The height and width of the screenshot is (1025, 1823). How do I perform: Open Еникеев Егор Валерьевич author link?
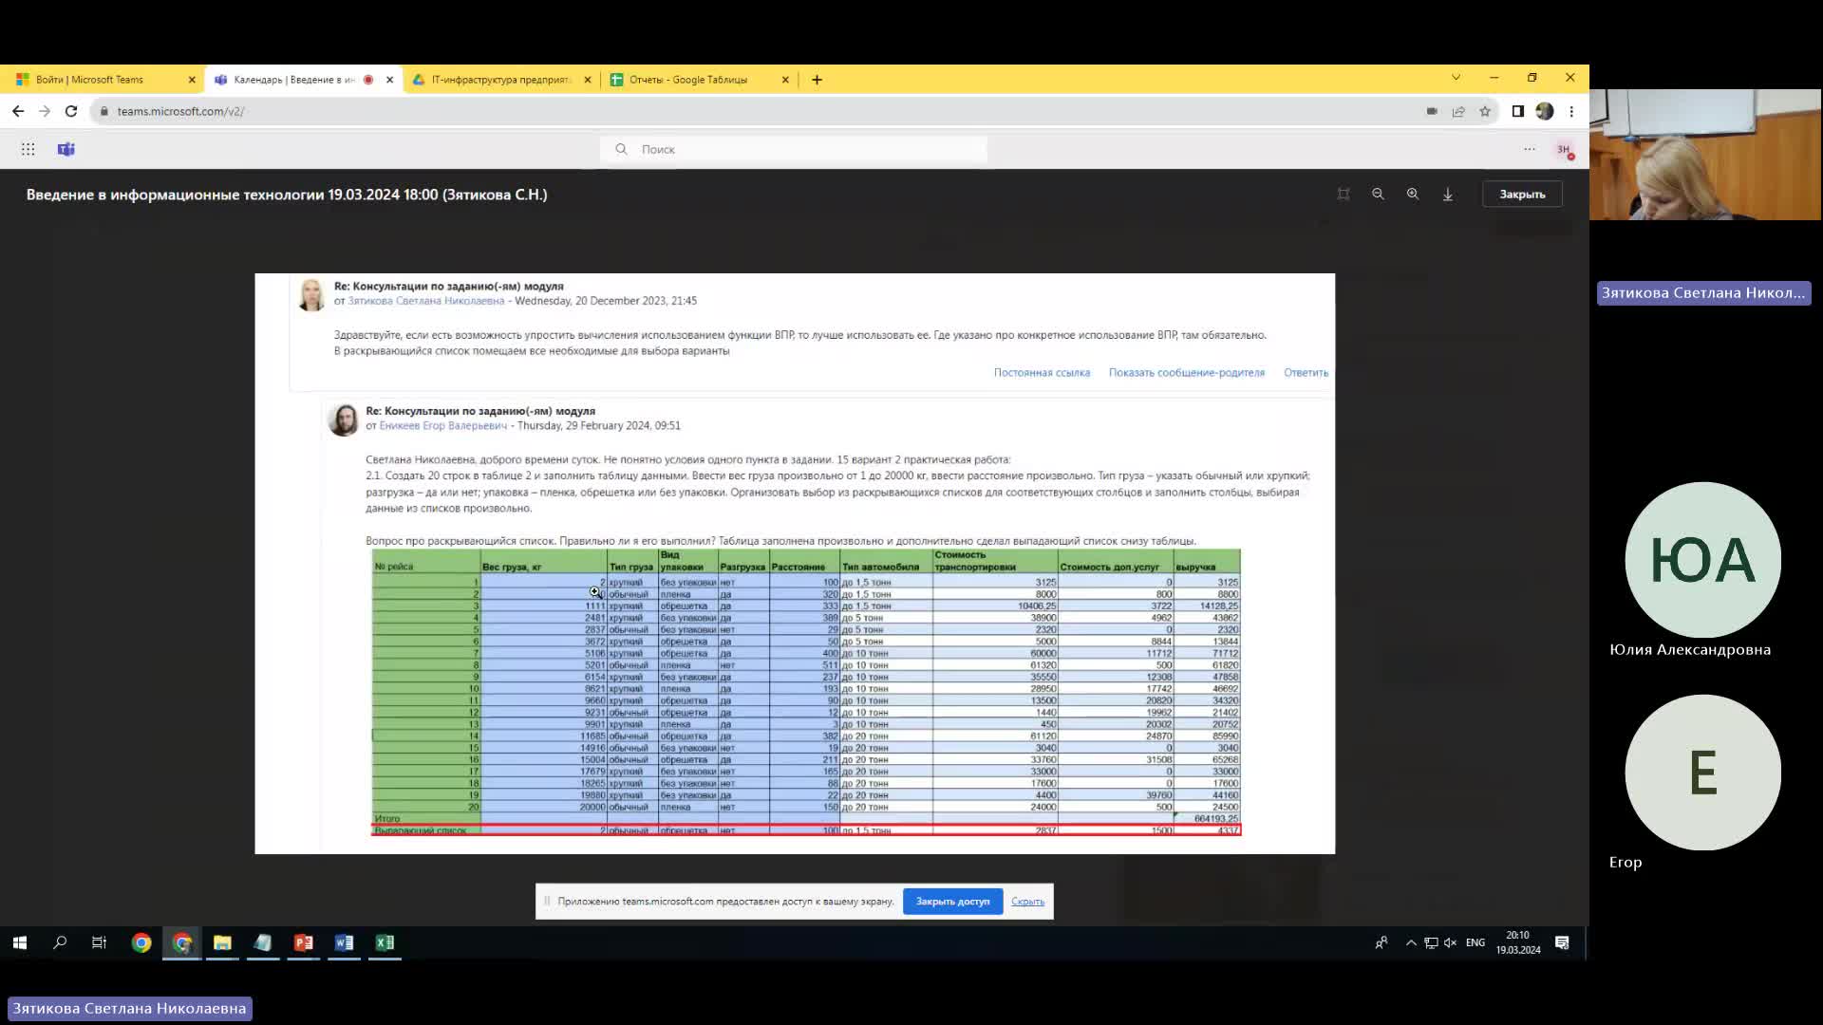(x=442, y=426)
